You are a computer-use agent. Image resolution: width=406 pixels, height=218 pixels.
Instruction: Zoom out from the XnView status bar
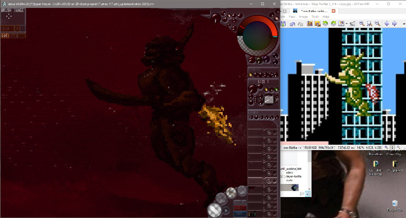click(x=399, y=148)
